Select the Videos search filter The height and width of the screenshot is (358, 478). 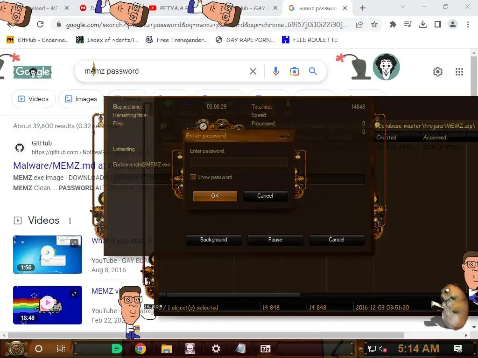(x=34, y=99)
